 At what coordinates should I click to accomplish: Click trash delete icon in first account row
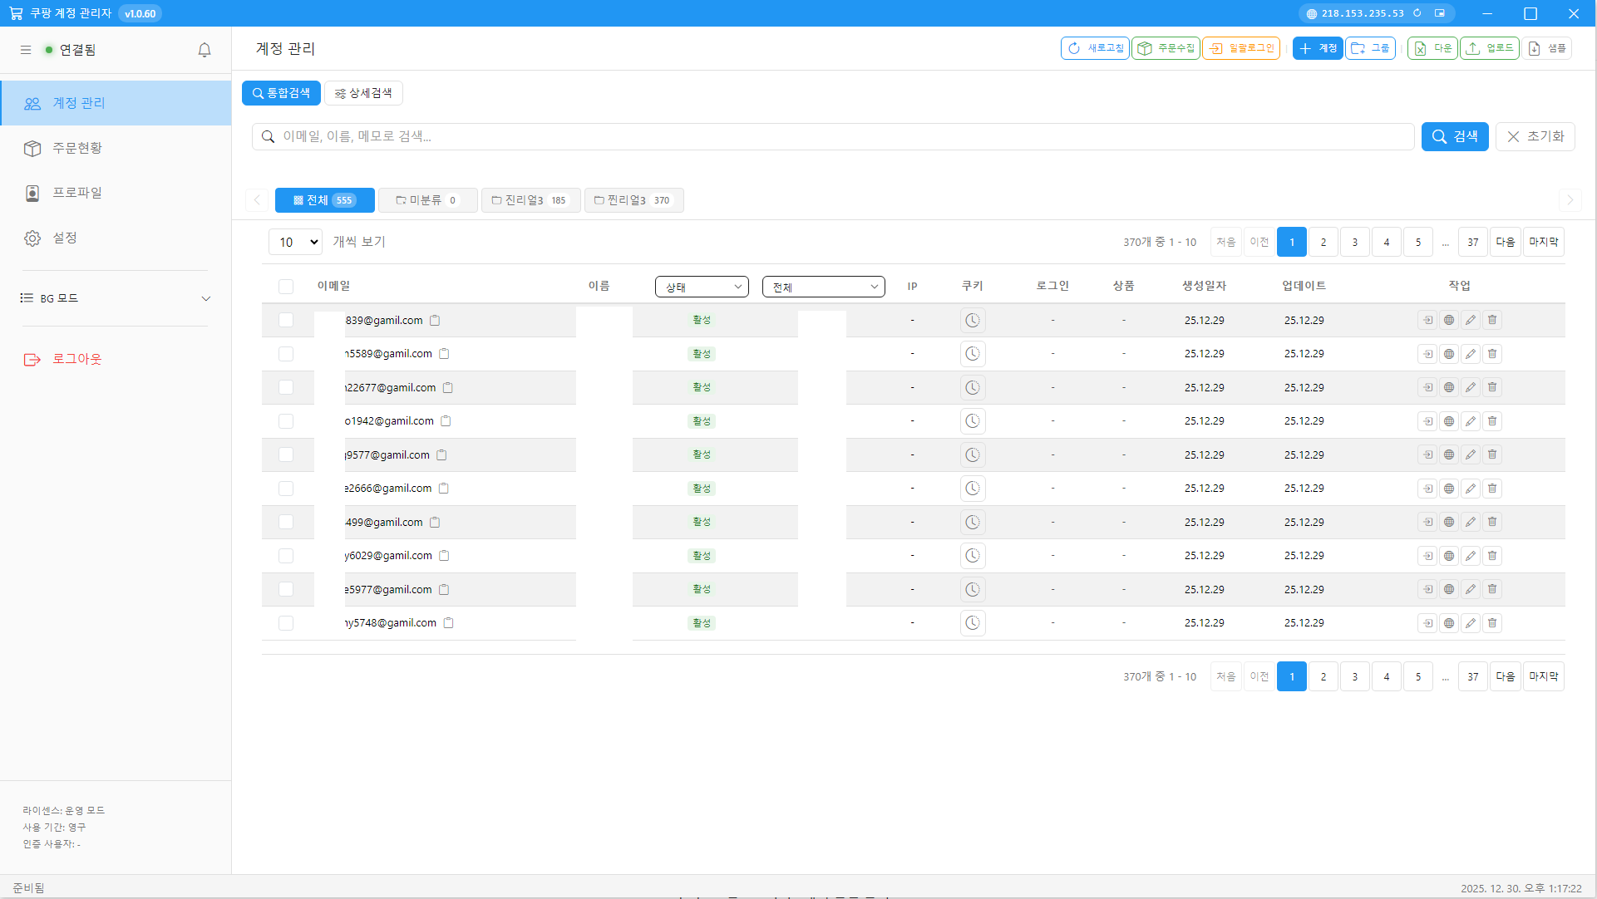point(1492,320)
